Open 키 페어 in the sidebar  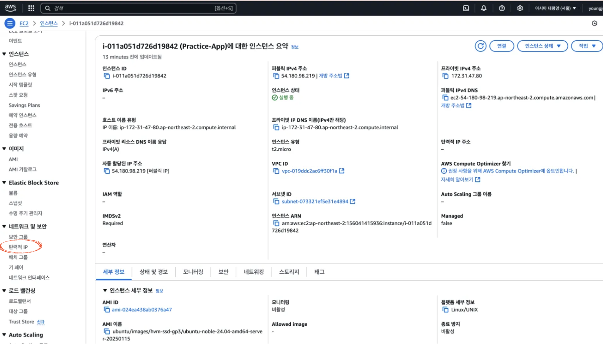coord(16,267)
